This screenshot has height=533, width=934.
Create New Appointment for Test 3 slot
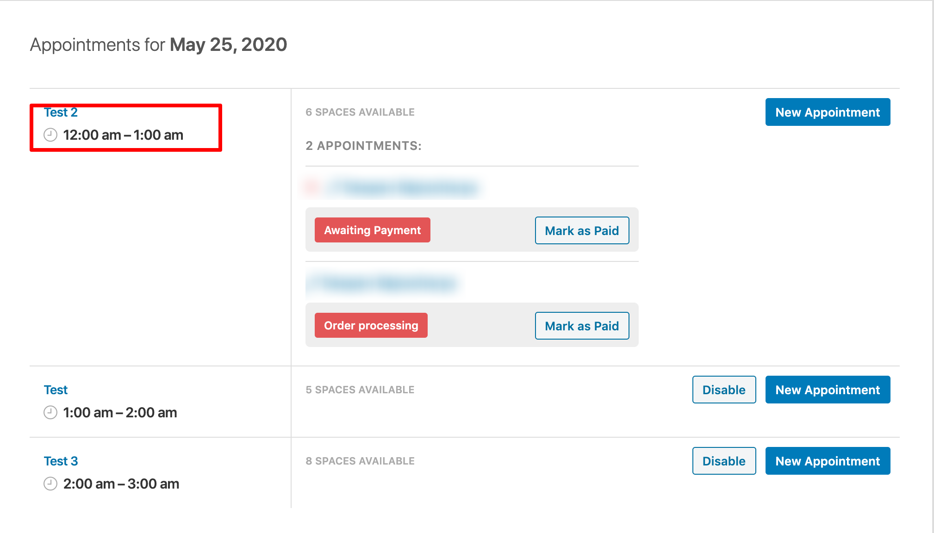click(x=828, y=461)
